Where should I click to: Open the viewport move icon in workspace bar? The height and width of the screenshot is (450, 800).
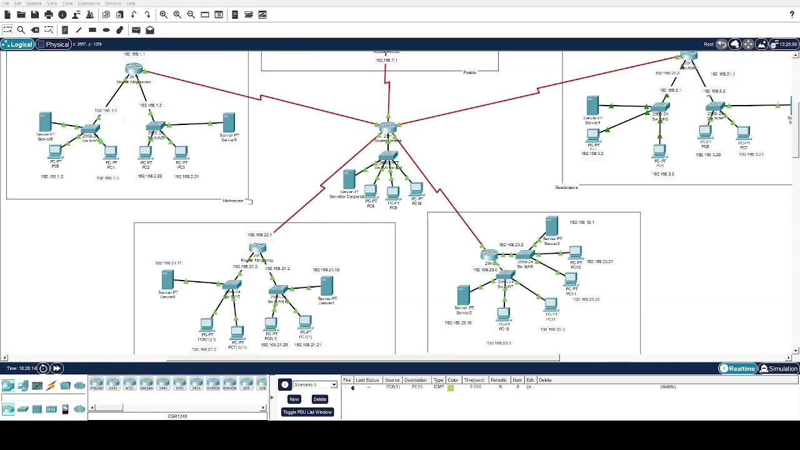coord(748,44)
